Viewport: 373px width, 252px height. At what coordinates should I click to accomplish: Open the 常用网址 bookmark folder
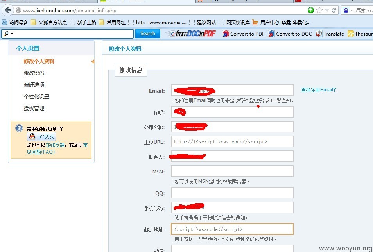point(112,22)
